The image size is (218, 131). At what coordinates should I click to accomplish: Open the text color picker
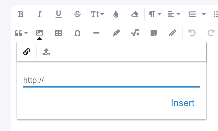pyautogui.click(x=116, y=14)
